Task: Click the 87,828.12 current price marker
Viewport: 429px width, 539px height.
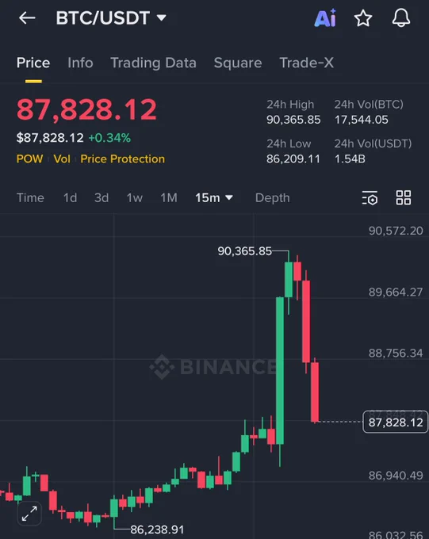Action: [395, 422]
